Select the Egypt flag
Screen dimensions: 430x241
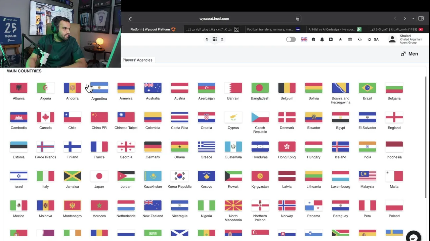click(x=341, y=117)
